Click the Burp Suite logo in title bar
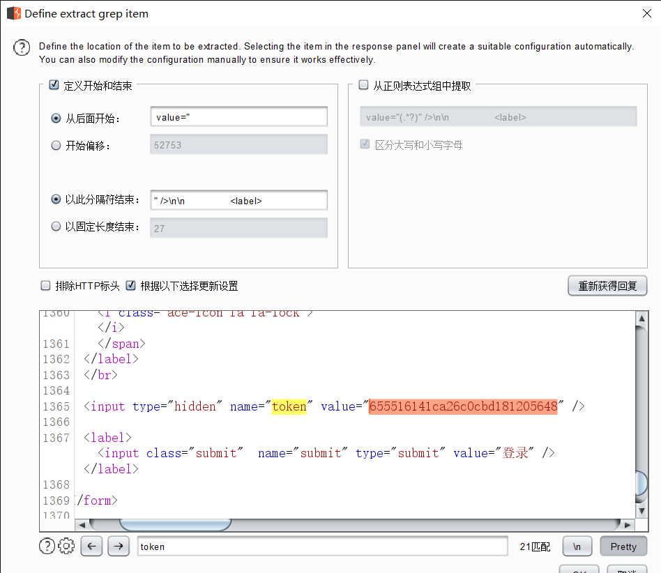Viewport: 661px width, 573px height. (x=14, y=13)
